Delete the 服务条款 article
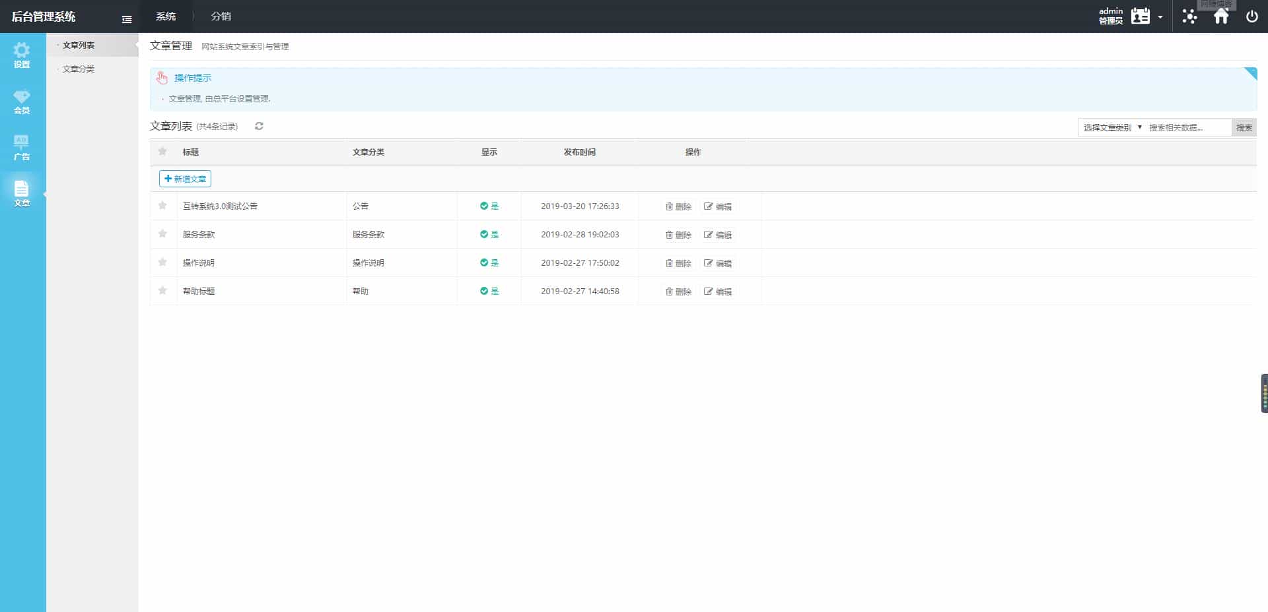This screenshot has width=1268, height=612. point(678,235)
